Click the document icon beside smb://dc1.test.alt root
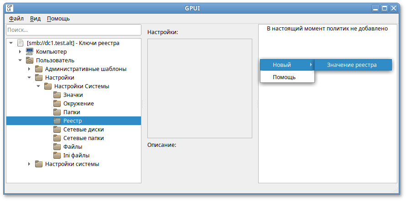This screenshot has width=406, height=201. tap(20, 43)
